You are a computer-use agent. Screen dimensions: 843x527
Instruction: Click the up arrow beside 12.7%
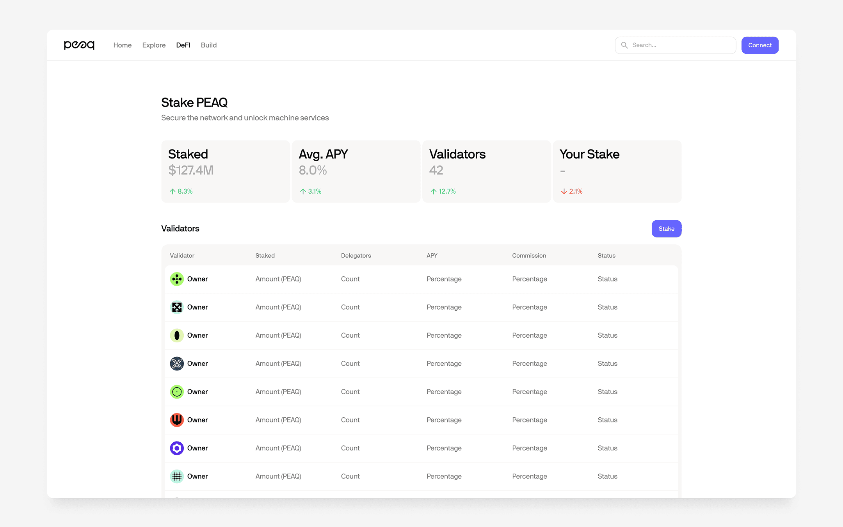pyautogui.click(x=434, y=191)
